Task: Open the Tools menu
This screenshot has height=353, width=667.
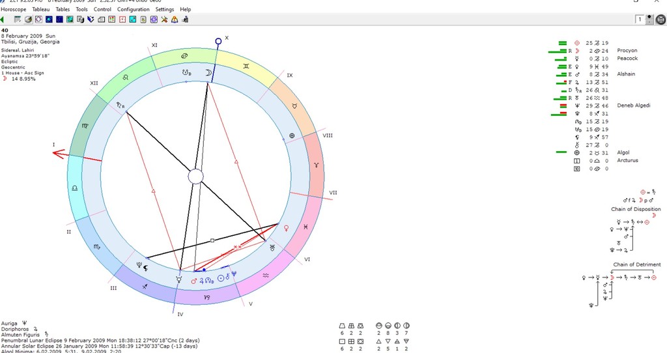Action: pos(81,9)
